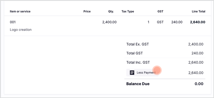Click the Price column header
Screen dimensions: 214x98
[87, 11]
